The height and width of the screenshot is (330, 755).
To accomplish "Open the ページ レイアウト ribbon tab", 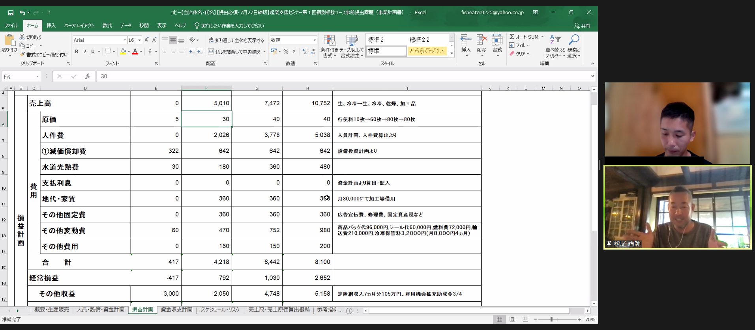I will [79, 26].
